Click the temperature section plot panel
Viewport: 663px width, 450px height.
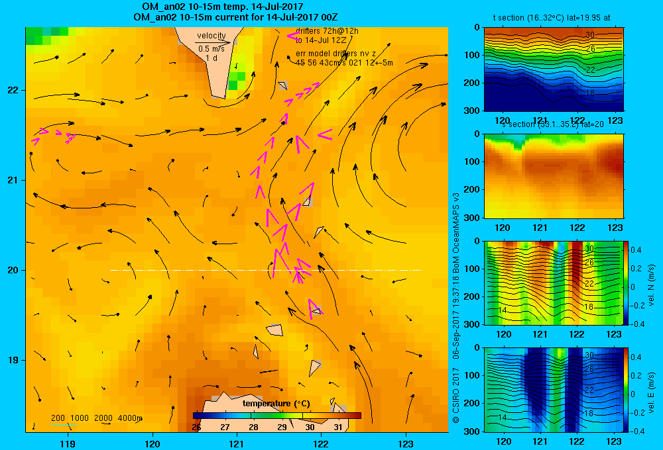[554, 69]
